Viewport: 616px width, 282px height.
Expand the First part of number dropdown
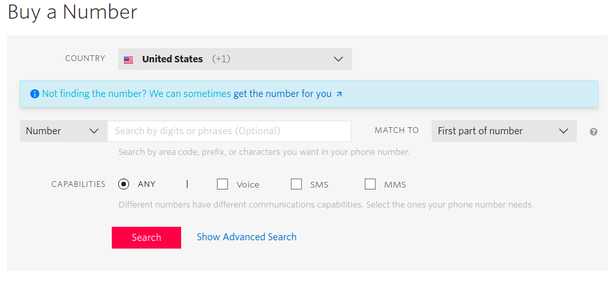[x=504, y=131]
